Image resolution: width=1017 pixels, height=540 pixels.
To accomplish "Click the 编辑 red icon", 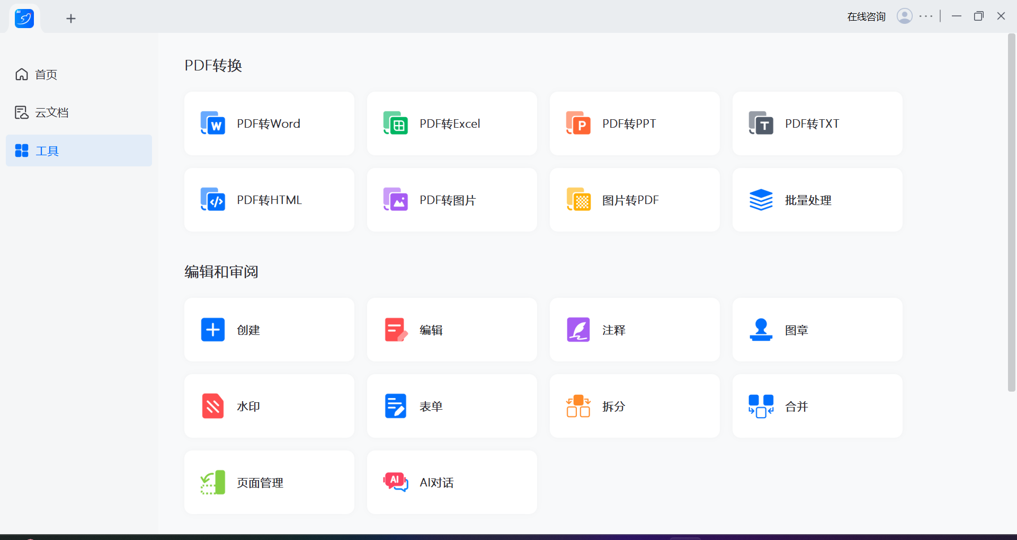I will click(396, 330).
